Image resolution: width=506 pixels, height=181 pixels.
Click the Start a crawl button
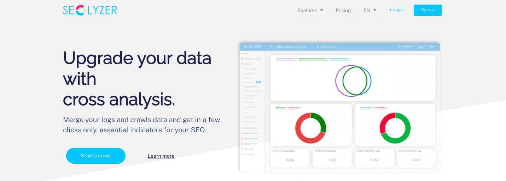tap(96, 156)
